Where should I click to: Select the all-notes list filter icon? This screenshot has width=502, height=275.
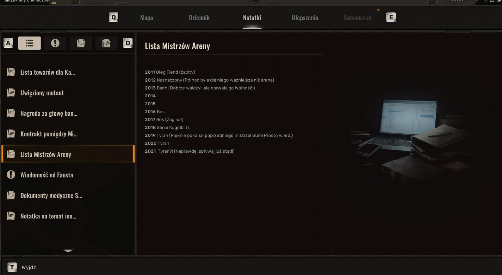29,43
